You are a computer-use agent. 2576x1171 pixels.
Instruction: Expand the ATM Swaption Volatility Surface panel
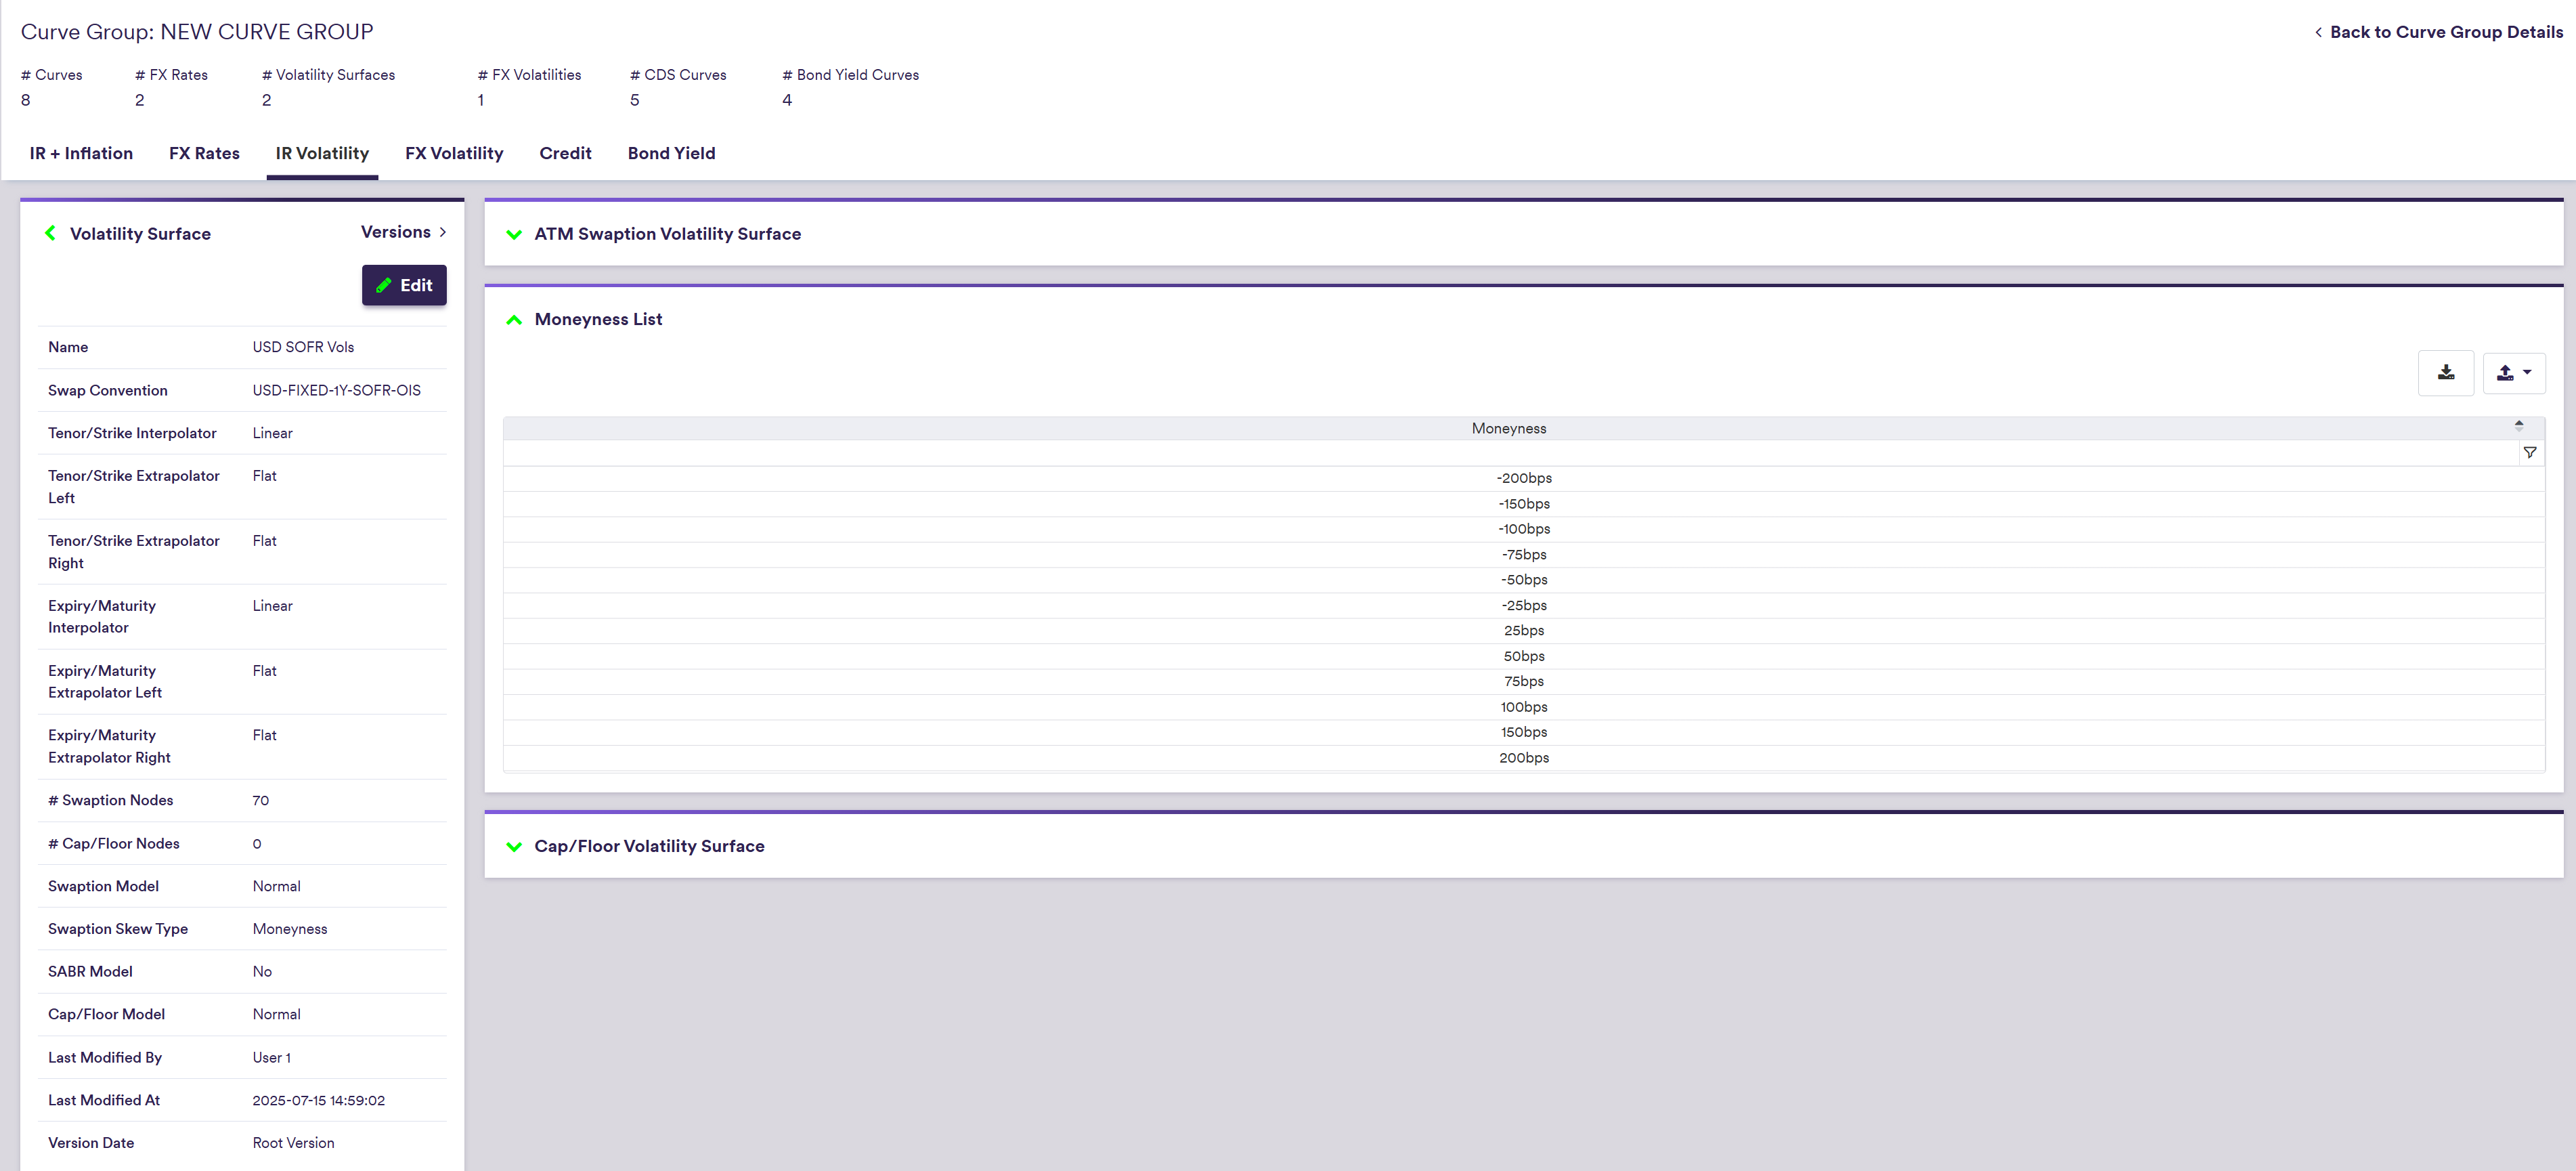[x=514, y=234]
